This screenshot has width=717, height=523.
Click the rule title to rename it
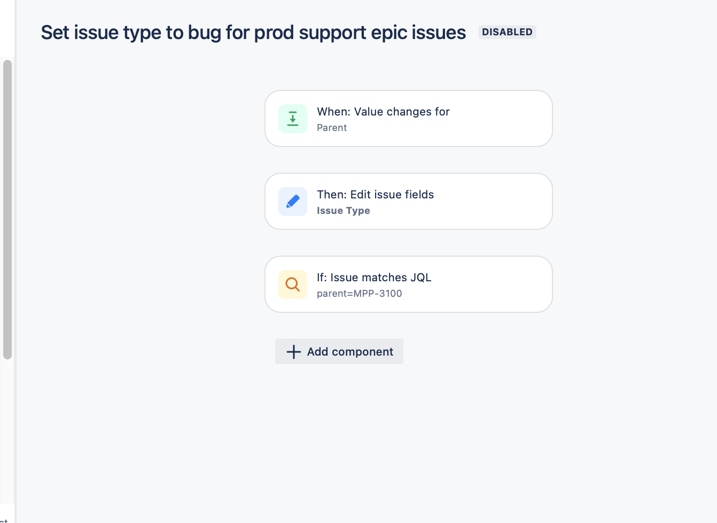(253, 32)
